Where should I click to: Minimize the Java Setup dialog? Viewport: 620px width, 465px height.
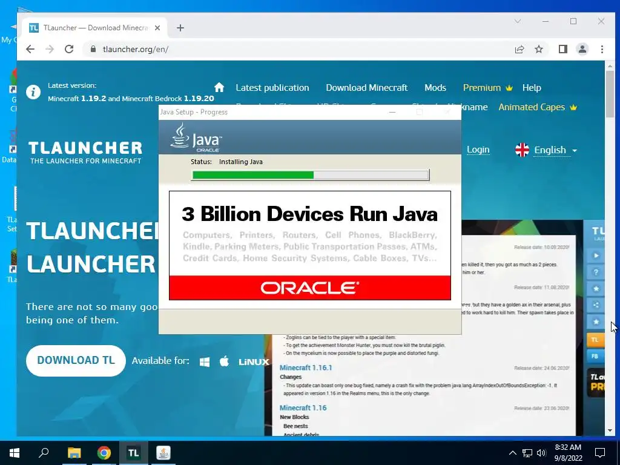(x=392, y=112)
